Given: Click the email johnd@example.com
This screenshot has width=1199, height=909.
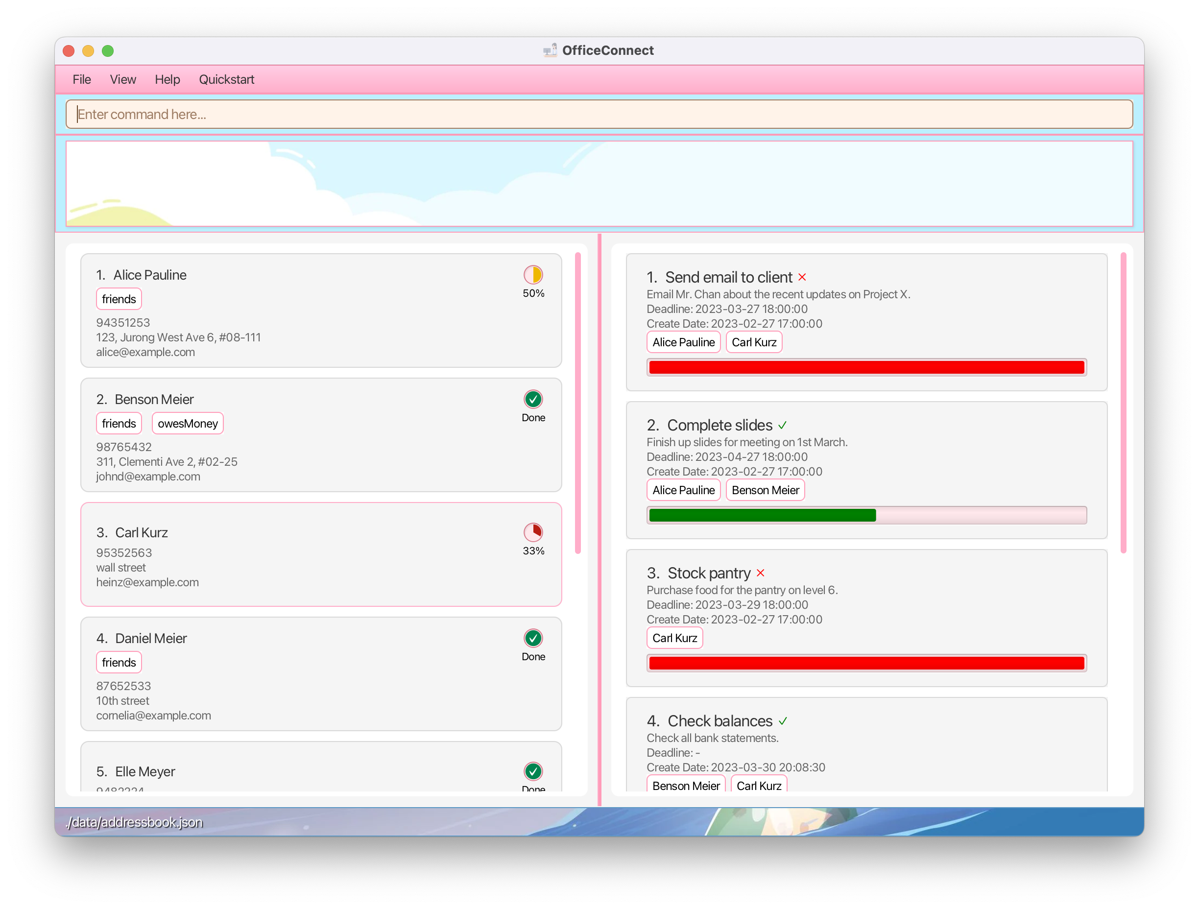Looking at the screenshot, I should point(148,477).
